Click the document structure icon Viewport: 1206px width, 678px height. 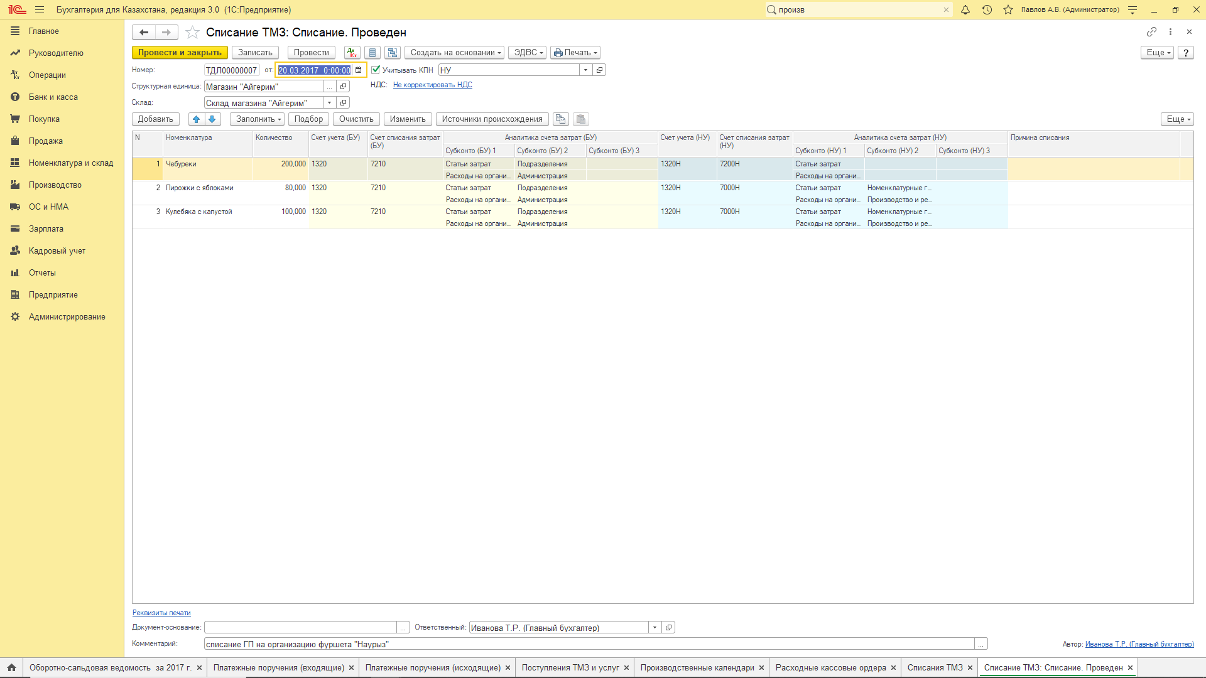(393, 53)
